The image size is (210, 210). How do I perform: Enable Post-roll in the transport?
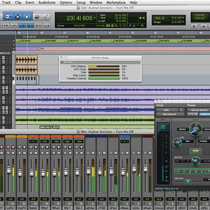(x=200, y=18)
